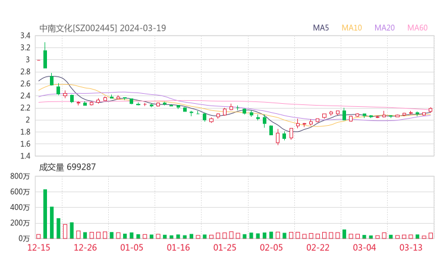440x261 pixels.
Task: Toggle the MA60 legend entry
Action: (417, 28)
